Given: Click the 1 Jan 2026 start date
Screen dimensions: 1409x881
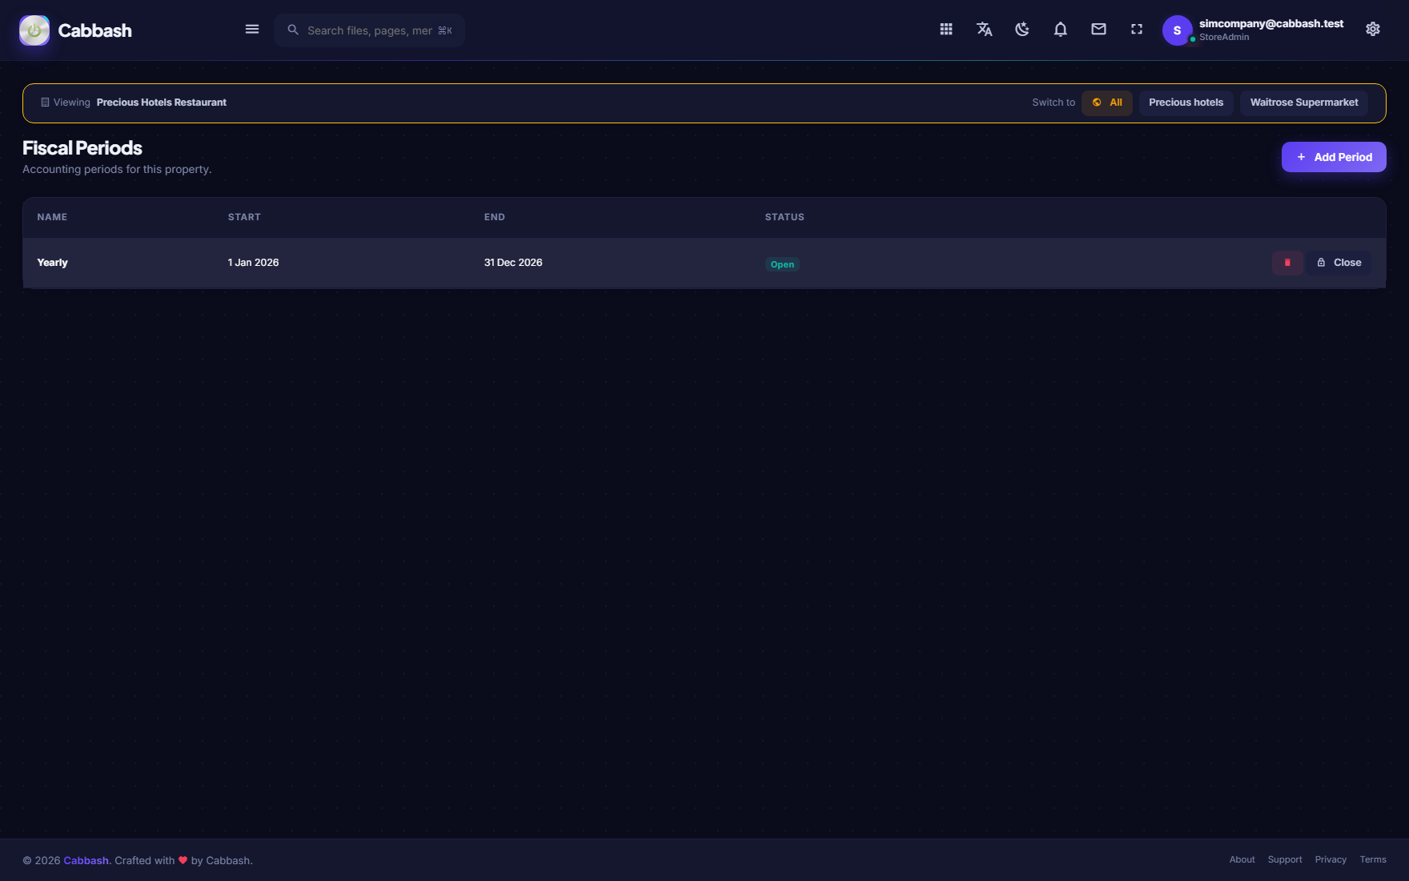Looking at the screenshot, I should 254,263.
